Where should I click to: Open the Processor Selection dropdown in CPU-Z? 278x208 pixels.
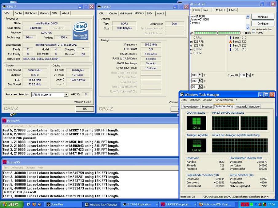click(66, 94)
